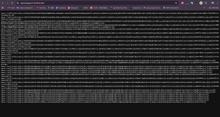This screenshot has width=220, height=117.
Task: Open the profile avatar icon
Action: 213,3
